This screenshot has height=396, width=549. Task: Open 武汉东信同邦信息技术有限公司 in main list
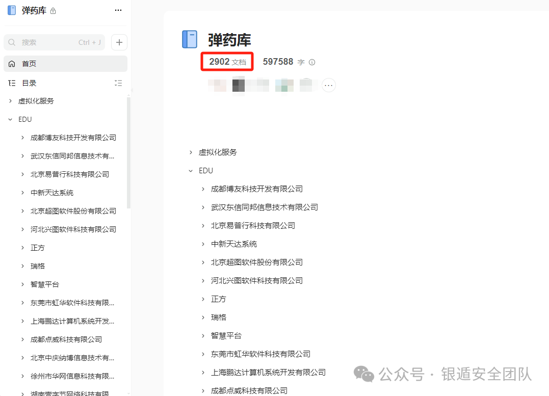(x=265, y=207)
